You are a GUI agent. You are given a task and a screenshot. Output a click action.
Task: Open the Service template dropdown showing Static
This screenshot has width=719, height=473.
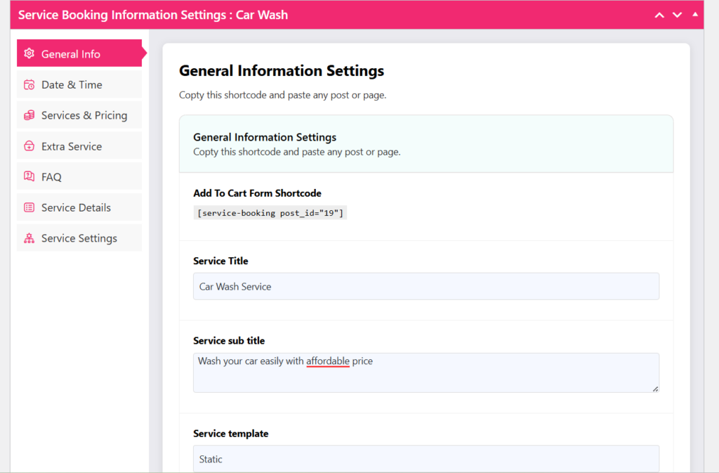[426, 459]
